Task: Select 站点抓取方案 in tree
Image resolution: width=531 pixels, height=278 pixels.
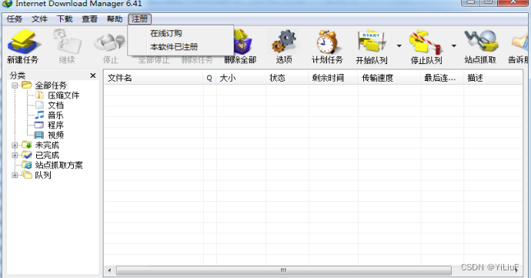Action: (x=59, y=165)
